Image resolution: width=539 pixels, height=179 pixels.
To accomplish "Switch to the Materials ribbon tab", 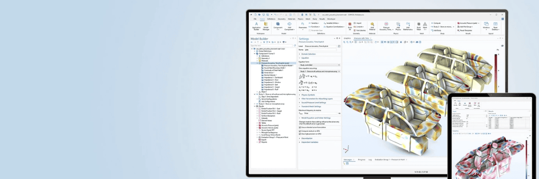I will pos(292,19).
